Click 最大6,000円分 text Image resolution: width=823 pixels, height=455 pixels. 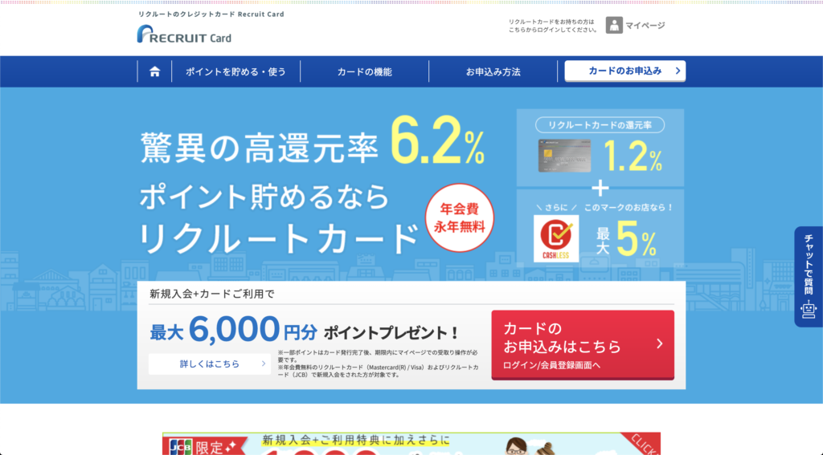(x=234, y=331)
